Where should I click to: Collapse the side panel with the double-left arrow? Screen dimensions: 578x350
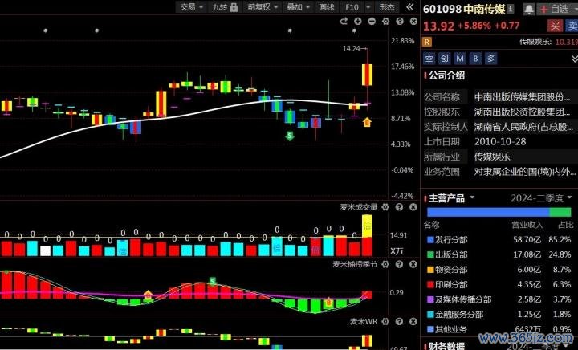tap(410, 7)
